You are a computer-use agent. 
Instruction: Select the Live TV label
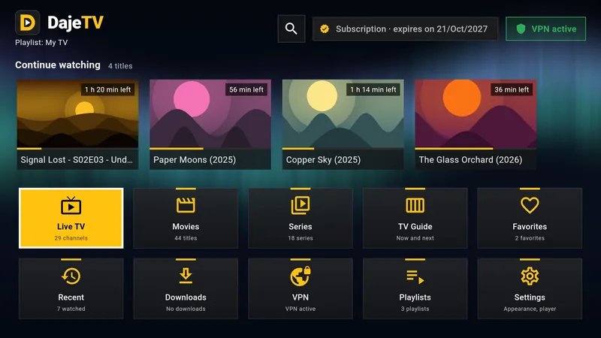click(71, 227)
